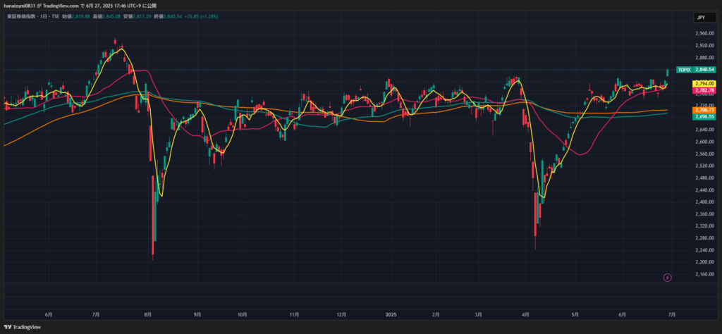Click the 4月 label on time axis
722x334 pixels.
click(525, 315)
